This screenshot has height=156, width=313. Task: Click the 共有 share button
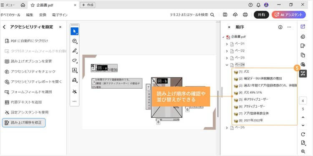coord(261,15)
